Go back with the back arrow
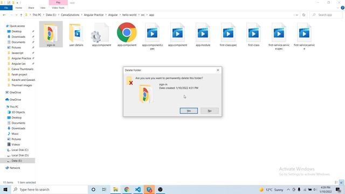Viewport: 345px width, 194px height. pos(4,15)
